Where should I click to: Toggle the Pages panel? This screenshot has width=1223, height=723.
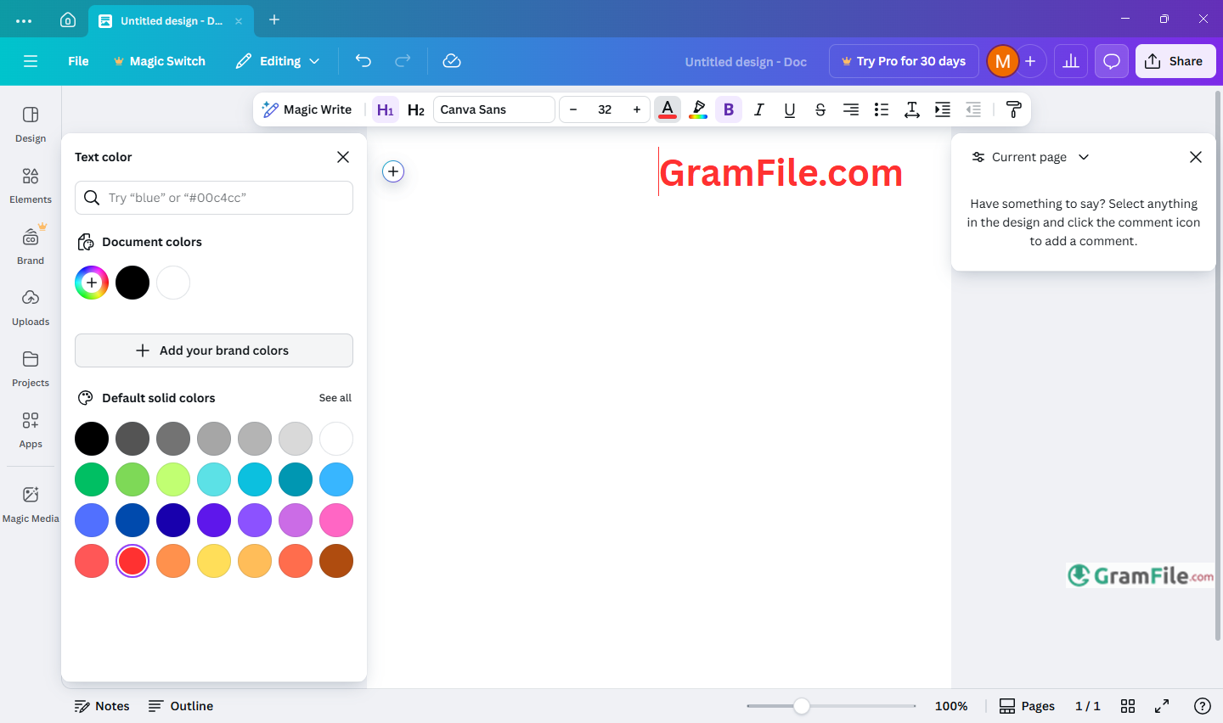pos(1027,706)
